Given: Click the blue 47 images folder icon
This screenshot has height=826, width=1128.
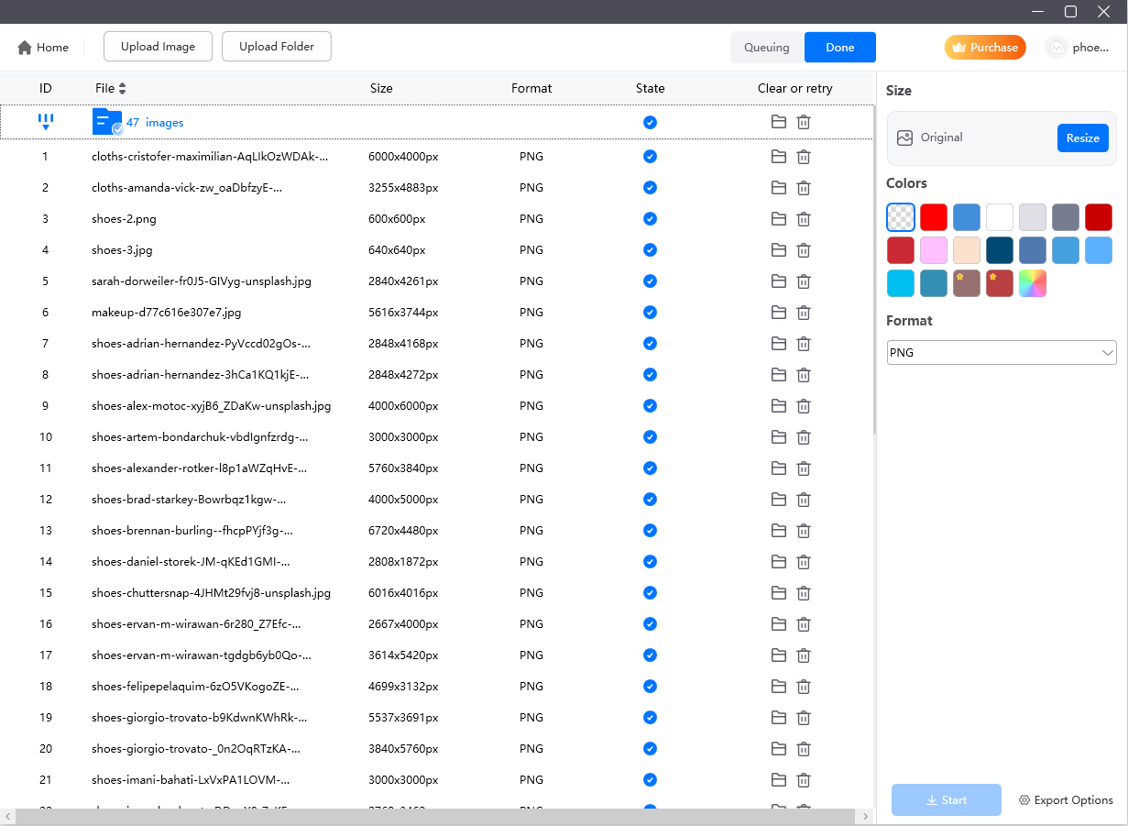Looking at the screenshot, I should tap(107, 122).
